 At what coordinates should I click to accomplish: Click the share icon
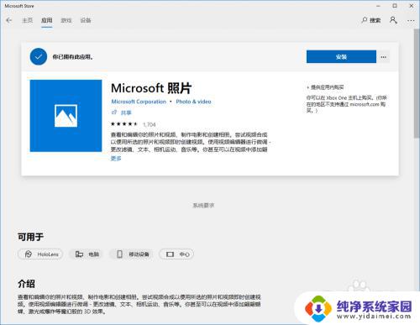point(114,113)
